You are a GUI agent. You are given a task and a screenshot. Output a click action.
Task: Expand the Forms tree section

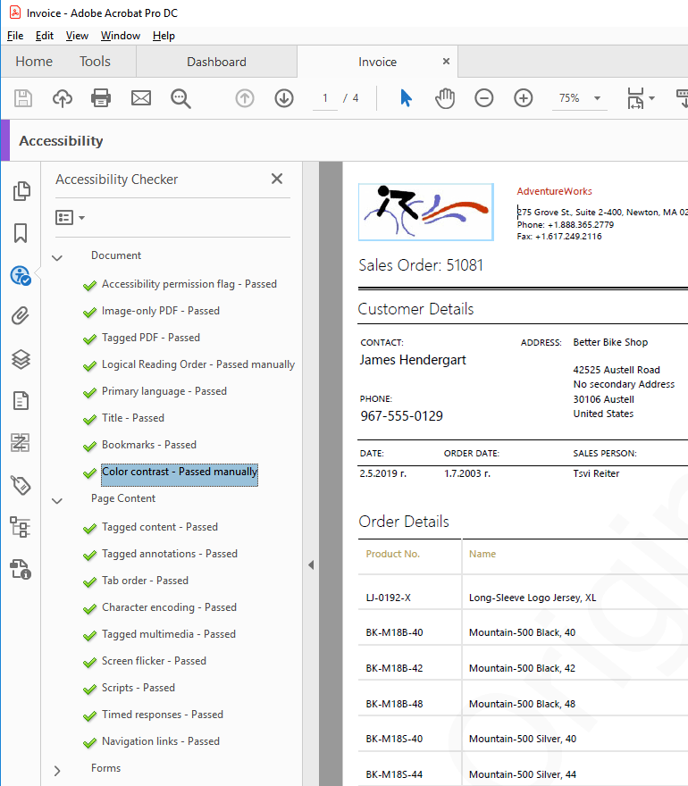tap(57, 771)
